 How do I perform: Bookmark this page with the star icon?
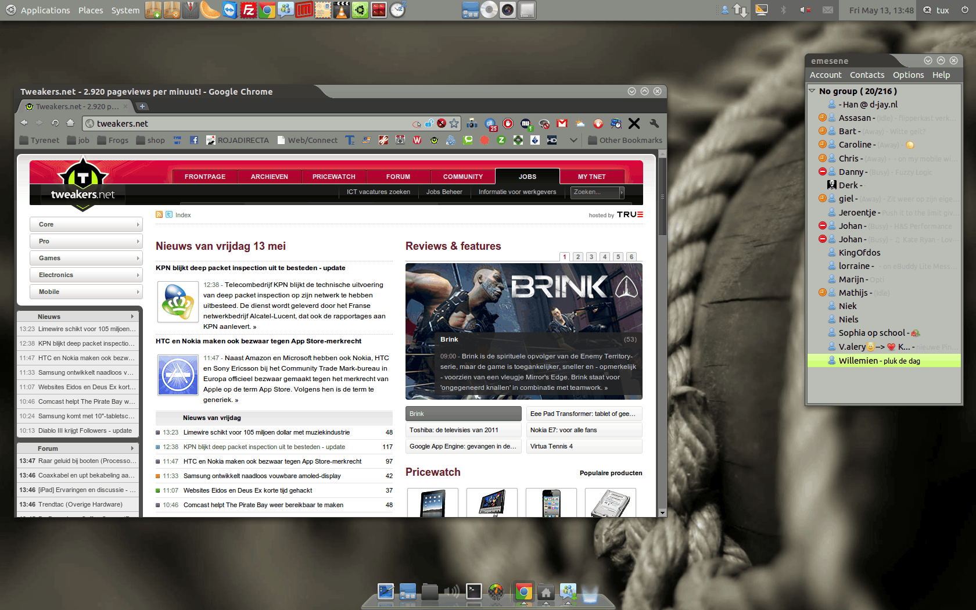(454, 123)
